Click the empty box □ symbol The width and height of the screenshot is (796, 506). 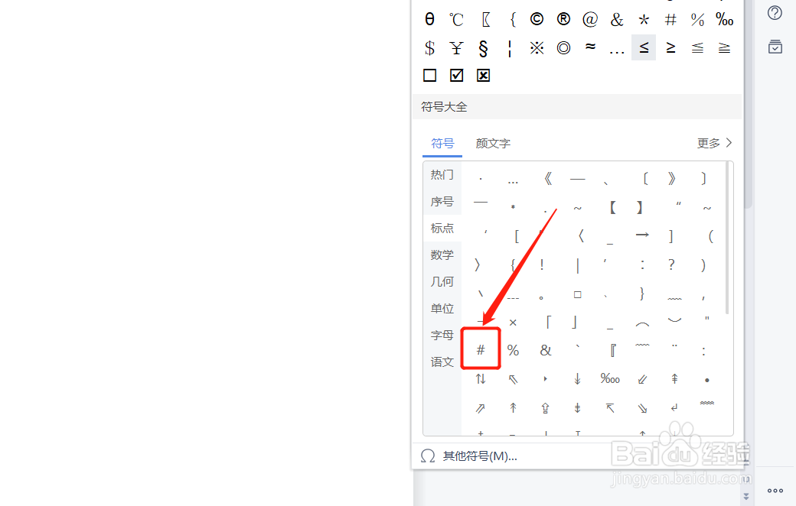click(x=429, y=75)
